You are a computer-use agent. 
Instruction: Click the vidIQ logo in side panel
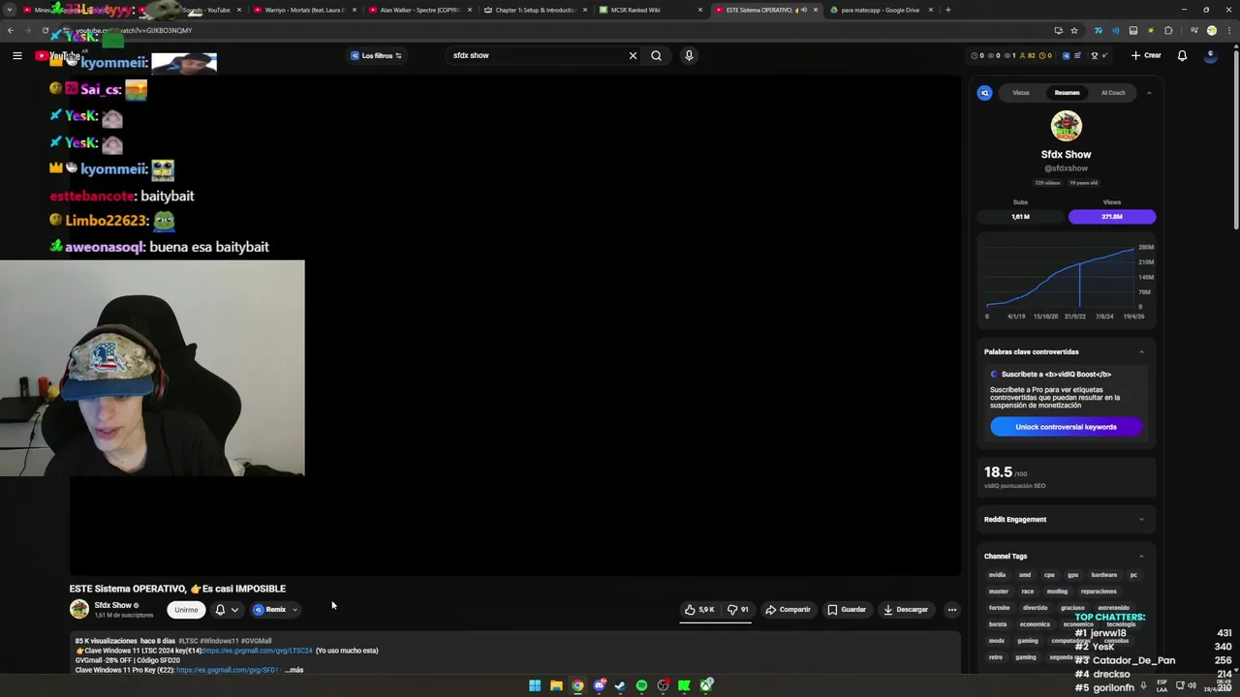pos(985,93)
